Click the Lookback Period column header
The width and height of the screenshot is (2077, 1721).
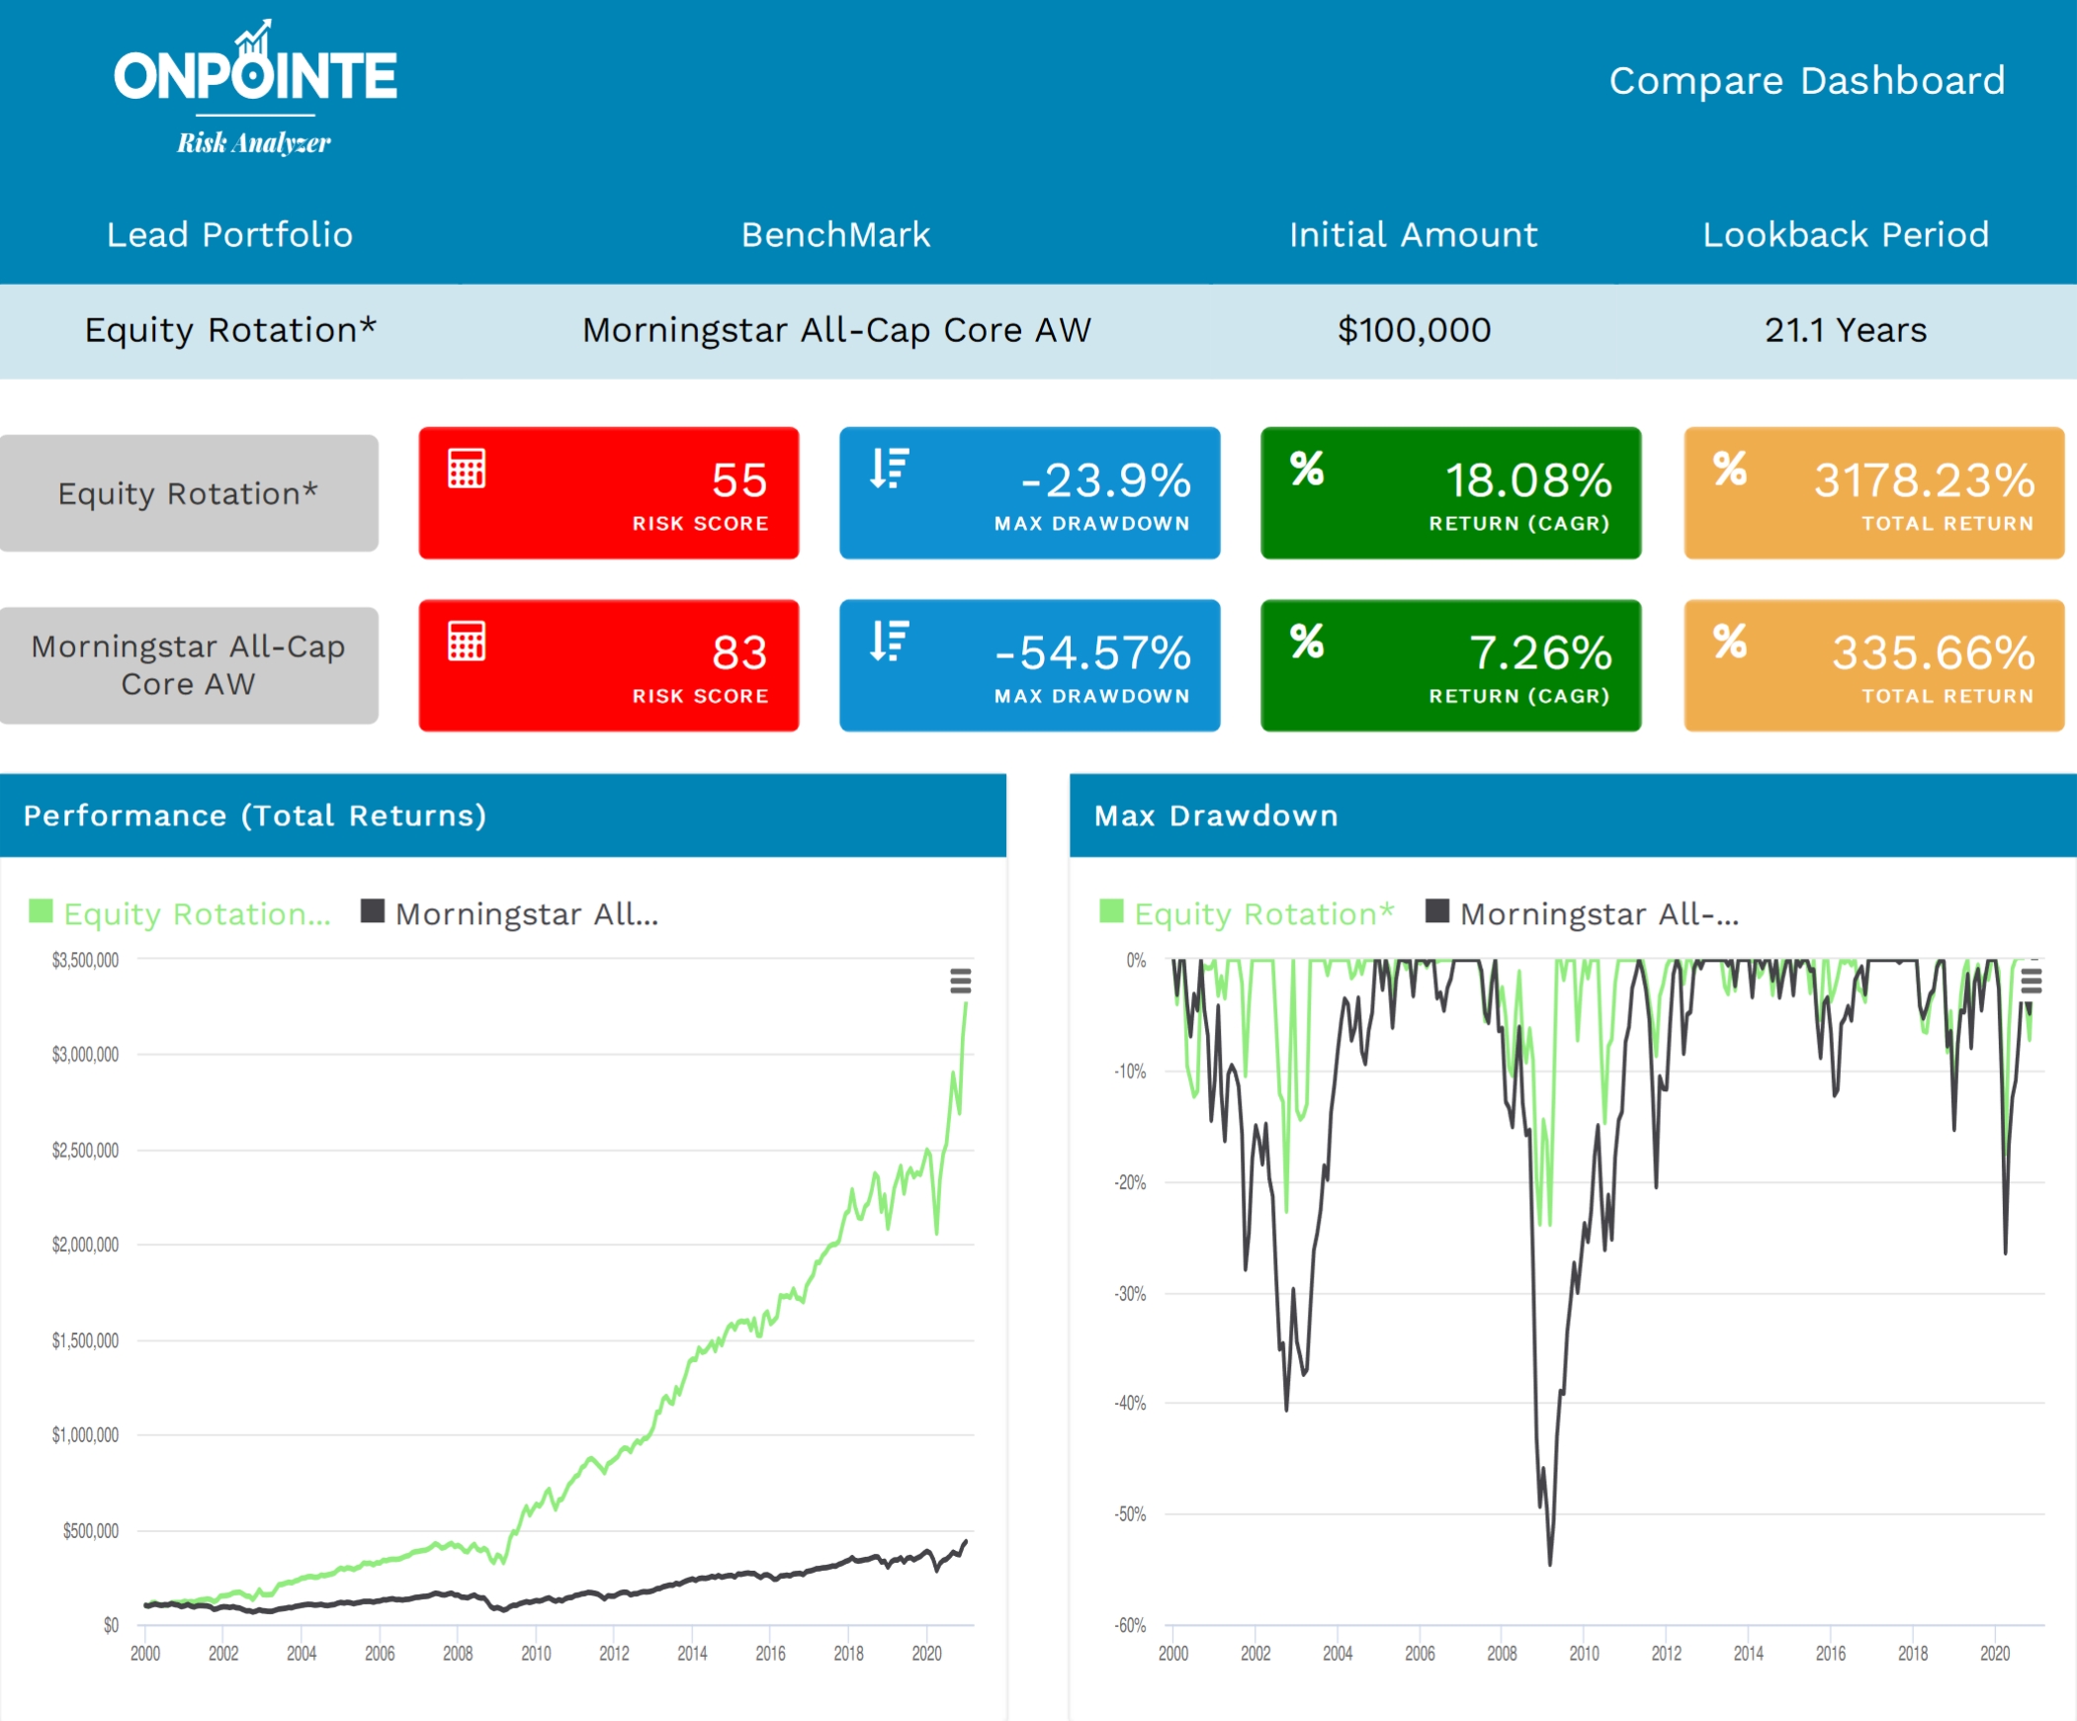coord(1845,234)
